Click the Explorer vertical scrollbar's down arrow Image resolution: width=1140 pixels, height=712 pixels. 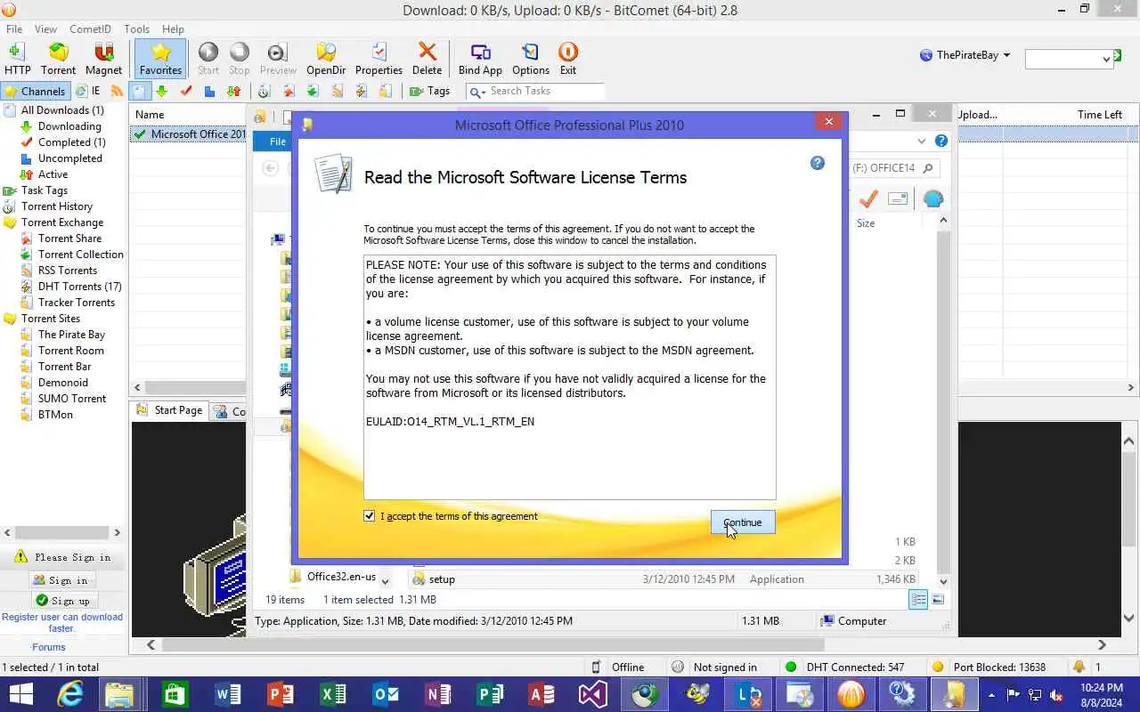pos(944,581)
